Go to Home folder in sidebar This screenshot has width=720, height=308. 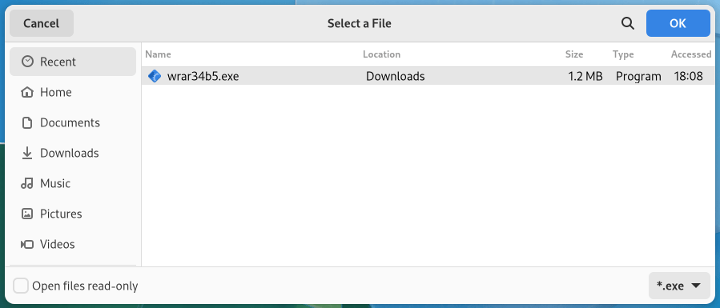pyautogui.click(x=73, y=92)
